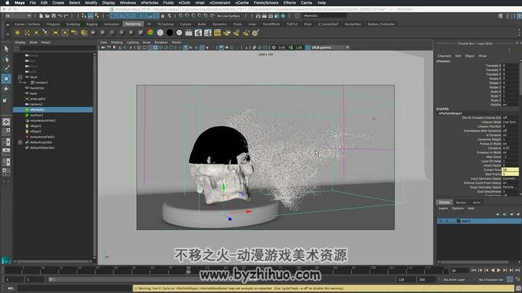This screenshot has height=293, width=522.
Task: Open the nParticles menu
Action: [150, 3]
